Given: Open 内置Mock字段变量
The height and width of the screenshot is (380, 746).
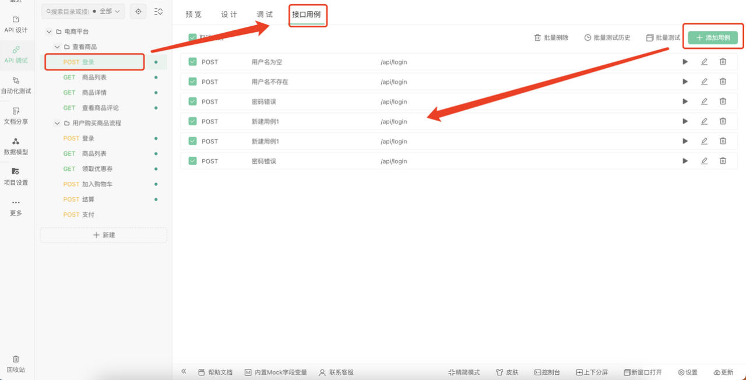Looking at the screenshot, I should tap(276, 372).
